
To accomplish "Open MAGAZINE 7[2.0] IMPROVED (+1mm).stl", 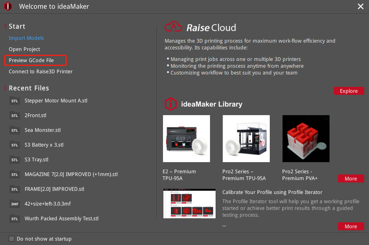I will pyautogui.click(x=71, y=174).
